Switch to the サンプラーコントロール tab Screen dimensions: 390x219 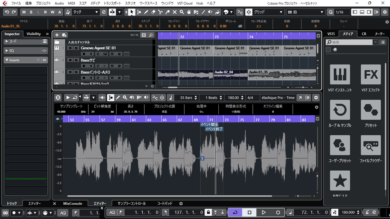pos(132,203)
